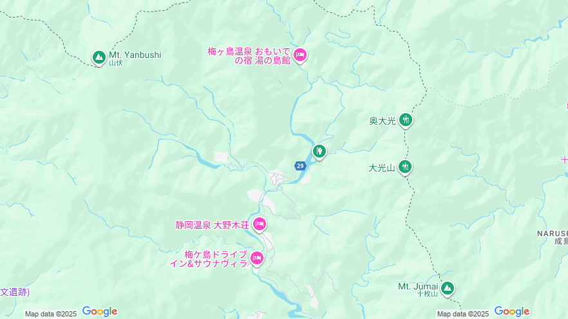Viewport: 568px width, 319px height.
Task: Click the purple 文遺跡 label
Action: (14, 292)
